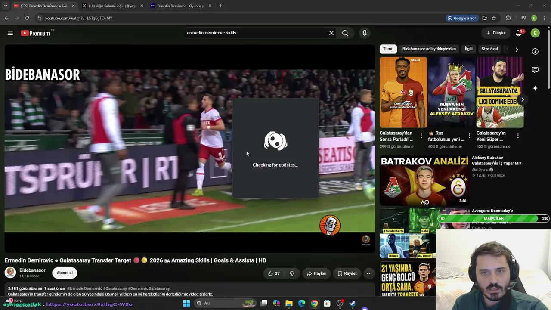
Task: Advance the shorts shelf with right arrow
Action: click(x=523, y=99)
